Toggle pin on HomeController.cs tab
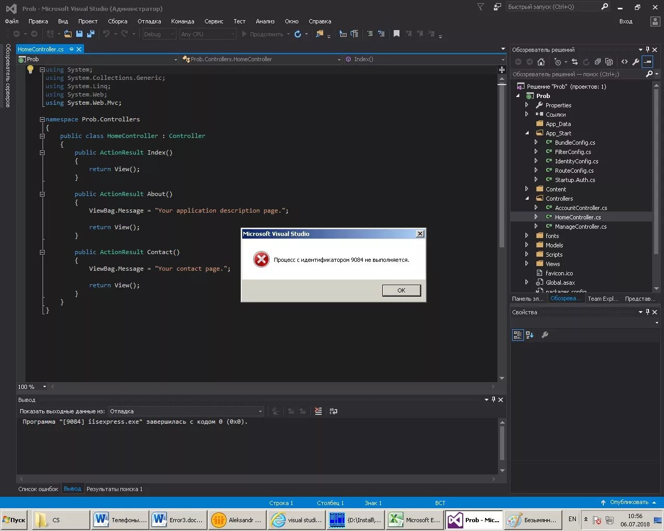The width and height of the screenshot is (664, 531). pos(71,49)
